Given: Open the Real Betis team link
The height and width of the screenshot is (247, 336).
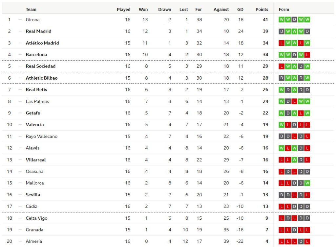Looking at the screenshot, I should click(x=36, y=89).
